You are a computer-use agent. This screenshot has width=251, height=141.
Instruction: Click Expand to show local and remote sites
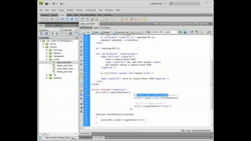point(76,34)
